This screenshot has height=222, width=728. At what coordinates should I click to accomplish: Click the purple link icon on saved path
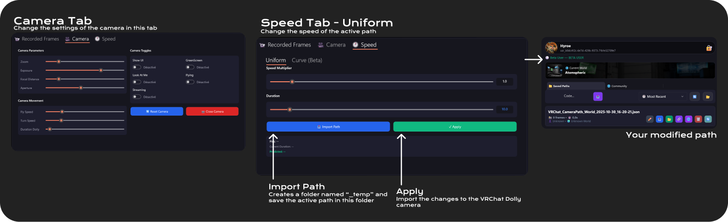click(679, 119)
